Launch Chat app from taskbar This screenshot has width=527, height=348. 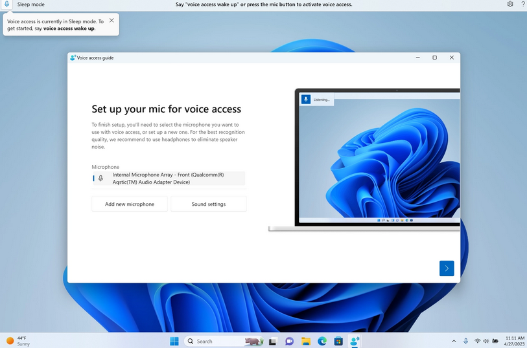[289, 342]
